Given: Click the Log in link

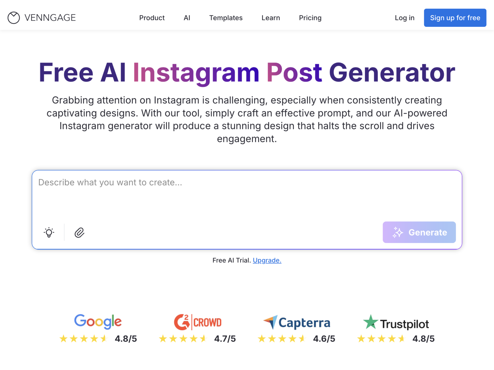Looking at the screenshot, I should [x=404, y=18].
